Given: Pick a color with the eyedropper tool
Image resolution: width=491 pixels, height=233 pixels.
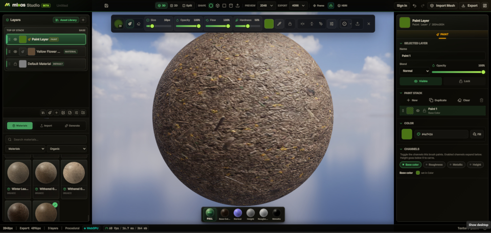Looking at the screenshot, I should [279, 24].
